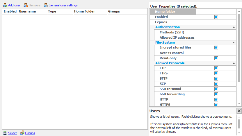This screenshot has width=242, height=136.
Task: Click the Methods (SSH) value field
Action: [216, 32]
